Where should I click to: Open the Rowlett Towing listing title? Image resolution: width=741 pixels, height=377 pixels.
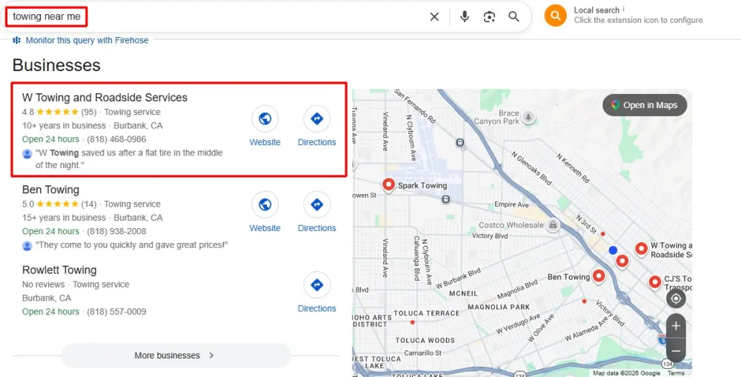tap(59, 270)
